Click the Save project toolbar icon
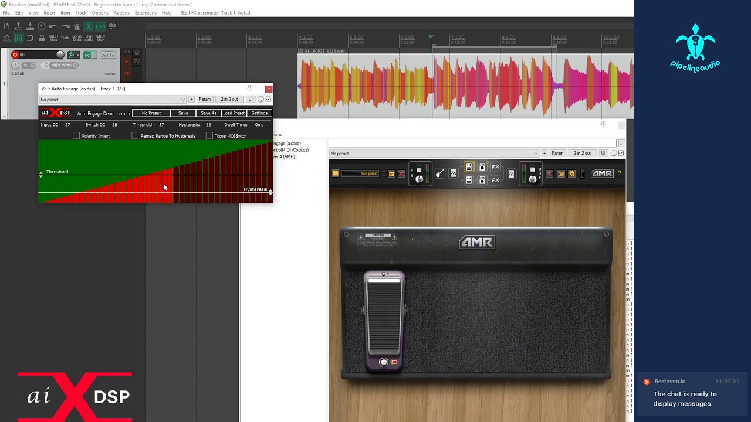The height and width of the screenshot is (422, 751). pos(30,26)
